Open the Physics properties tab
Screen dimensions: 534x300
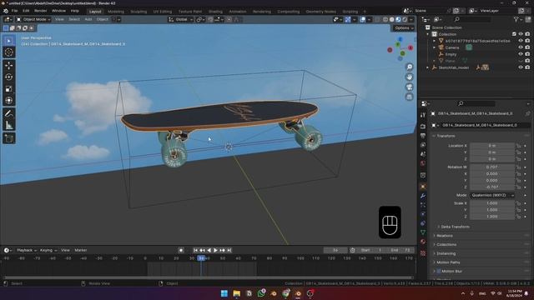click(423, 214)
